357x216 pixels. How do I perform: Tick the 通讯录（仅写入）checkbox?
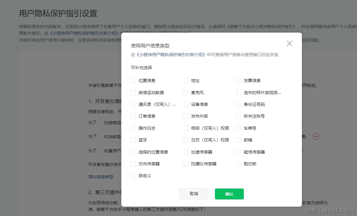tap(133, 104)
